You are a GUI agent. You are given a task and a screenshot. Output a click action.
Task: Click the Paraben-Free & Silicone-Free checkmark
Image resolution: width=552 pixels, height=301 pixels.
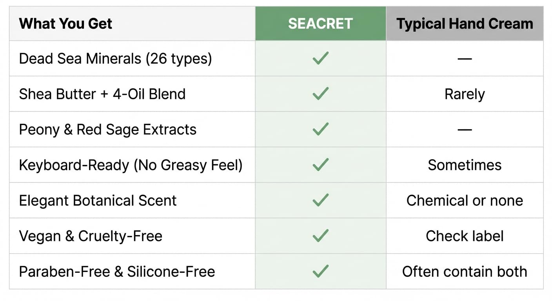tap(320, 271)
